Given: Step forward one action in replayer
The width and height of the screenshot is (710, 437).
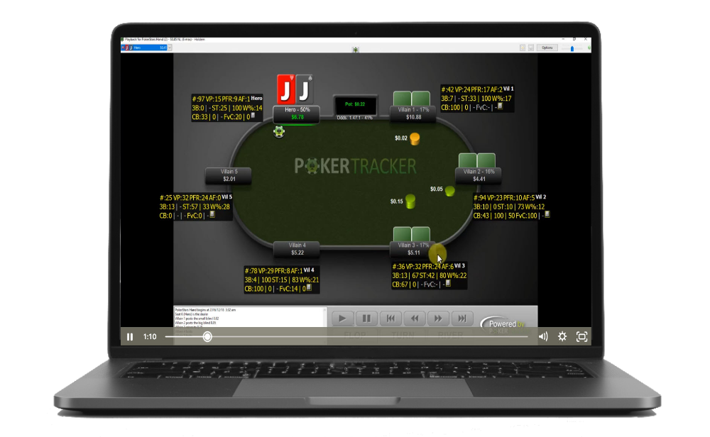Looking at the screenshot, I should click(438, 319).
